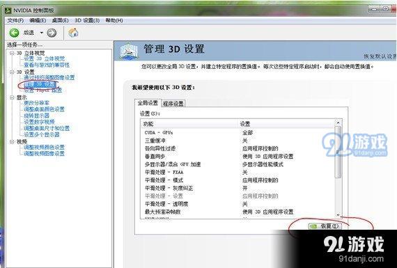The height and width of the screenshot is (268, 397).
Task: Select the 平滑处理 - 模式 row
Action: 238,180
